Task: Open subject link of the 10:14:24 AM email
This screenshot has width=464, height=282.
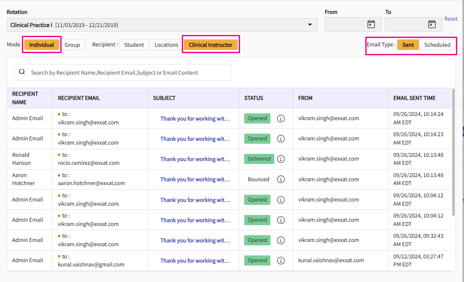Action: [195, 118]
